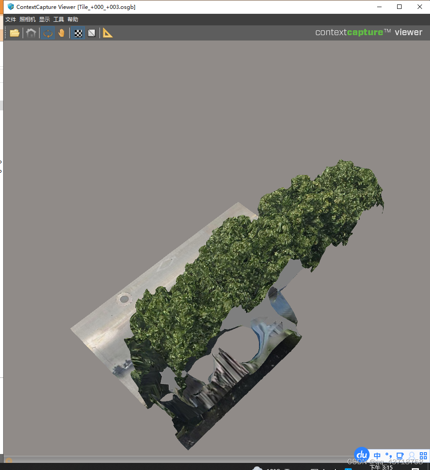The image size is (430, 470).
Task: Open the 照相机 menu
Action: pyautogui.click(x=28, y=20)
